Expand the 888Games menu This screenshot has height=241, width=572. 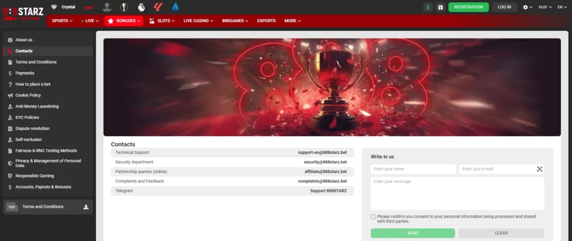point(235,21)
